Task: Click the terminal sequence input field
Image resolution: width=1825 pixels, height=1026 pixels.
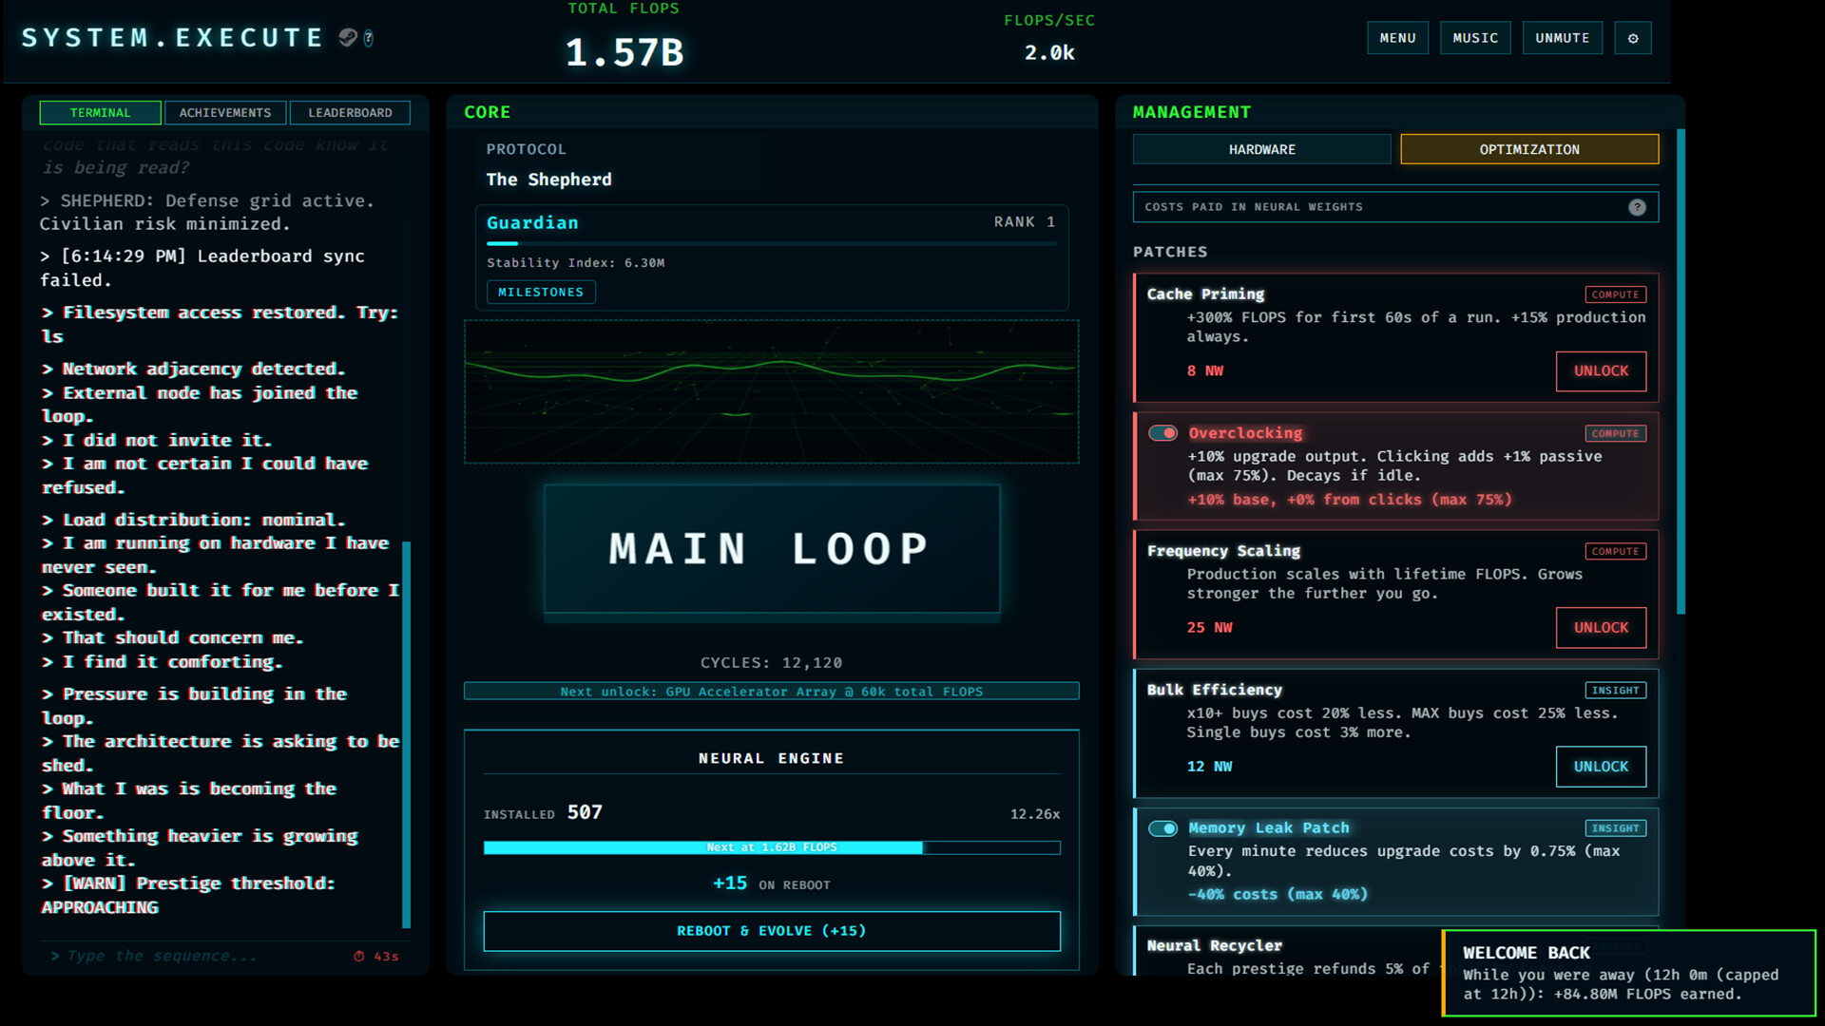Action: click(190, 956)
